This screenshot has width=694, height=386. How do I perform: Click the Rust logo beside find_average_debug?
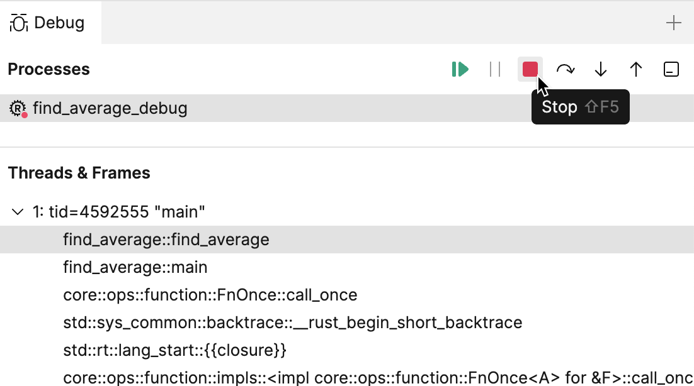pos(19,108)
